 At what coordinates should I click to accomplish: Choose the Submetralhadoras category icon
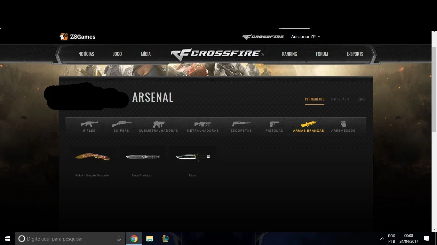(158, 124)
